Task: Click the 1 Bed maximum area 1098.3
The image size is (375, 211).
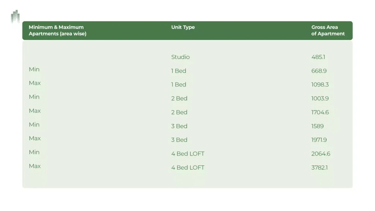Action: click(320, 85)
